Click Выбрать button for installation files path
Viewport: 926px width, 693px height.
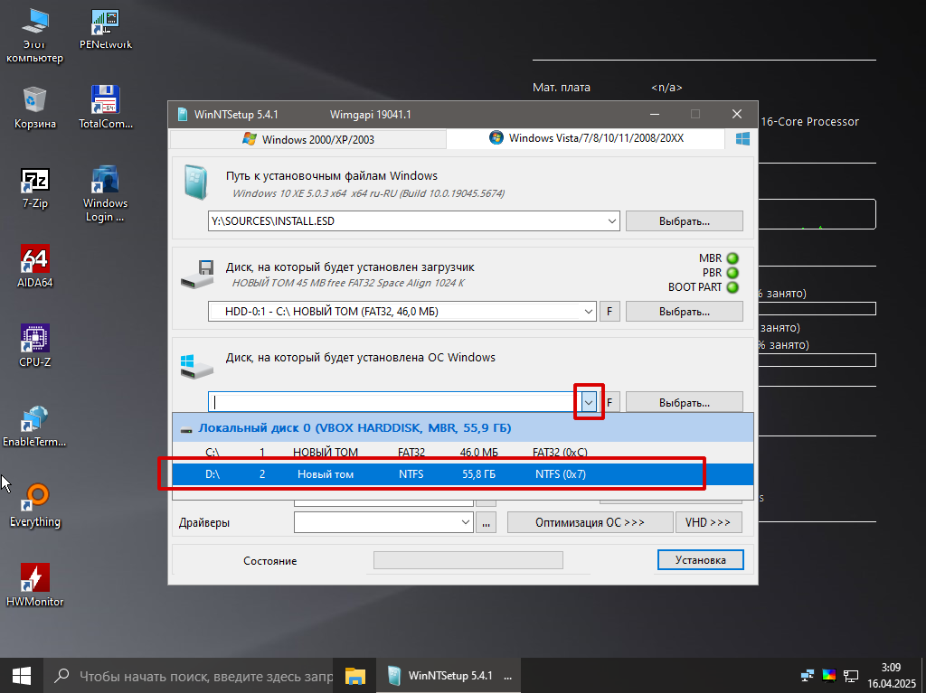tap(684, 221)
